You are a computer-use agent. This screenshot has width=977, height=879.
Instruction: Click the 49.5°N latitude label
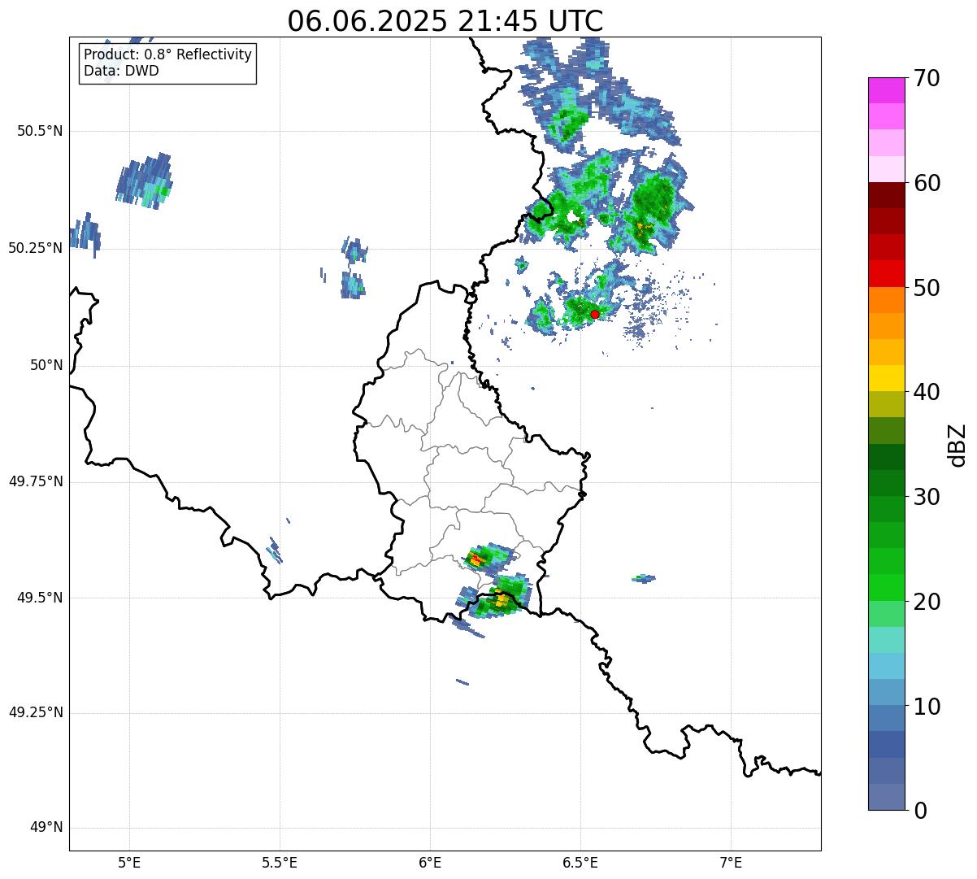(40, 598)
